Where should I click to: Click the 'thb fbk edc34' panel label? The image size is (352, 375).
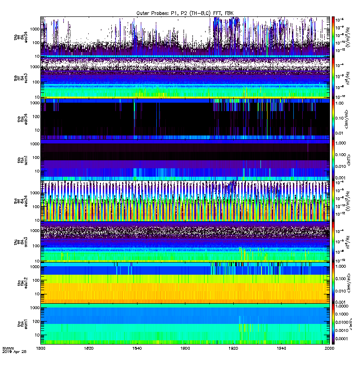point(22,119)
